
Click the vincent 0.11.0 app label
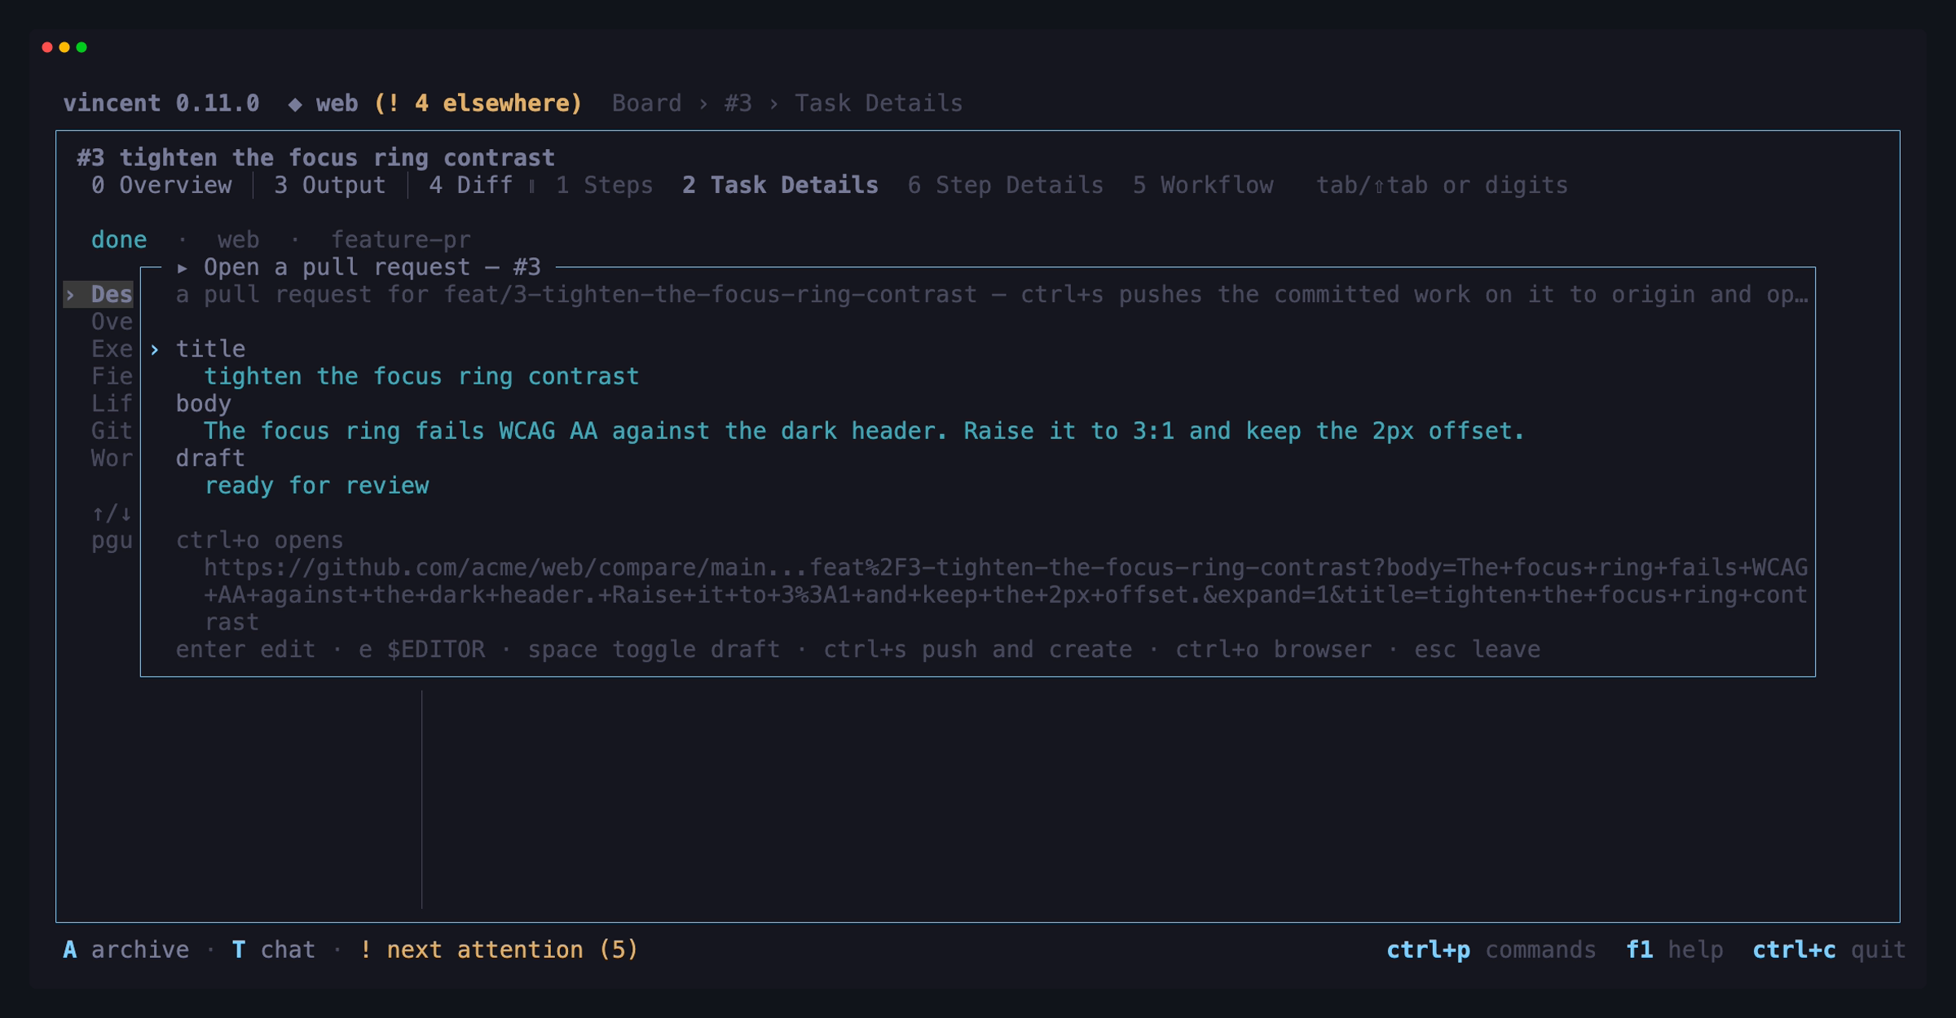tap(161, 103)
